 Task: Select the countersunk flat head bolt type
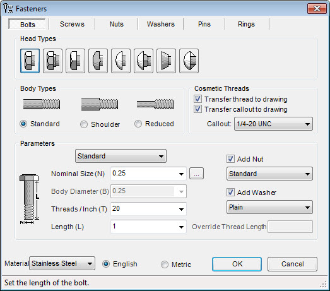(167, 61)
